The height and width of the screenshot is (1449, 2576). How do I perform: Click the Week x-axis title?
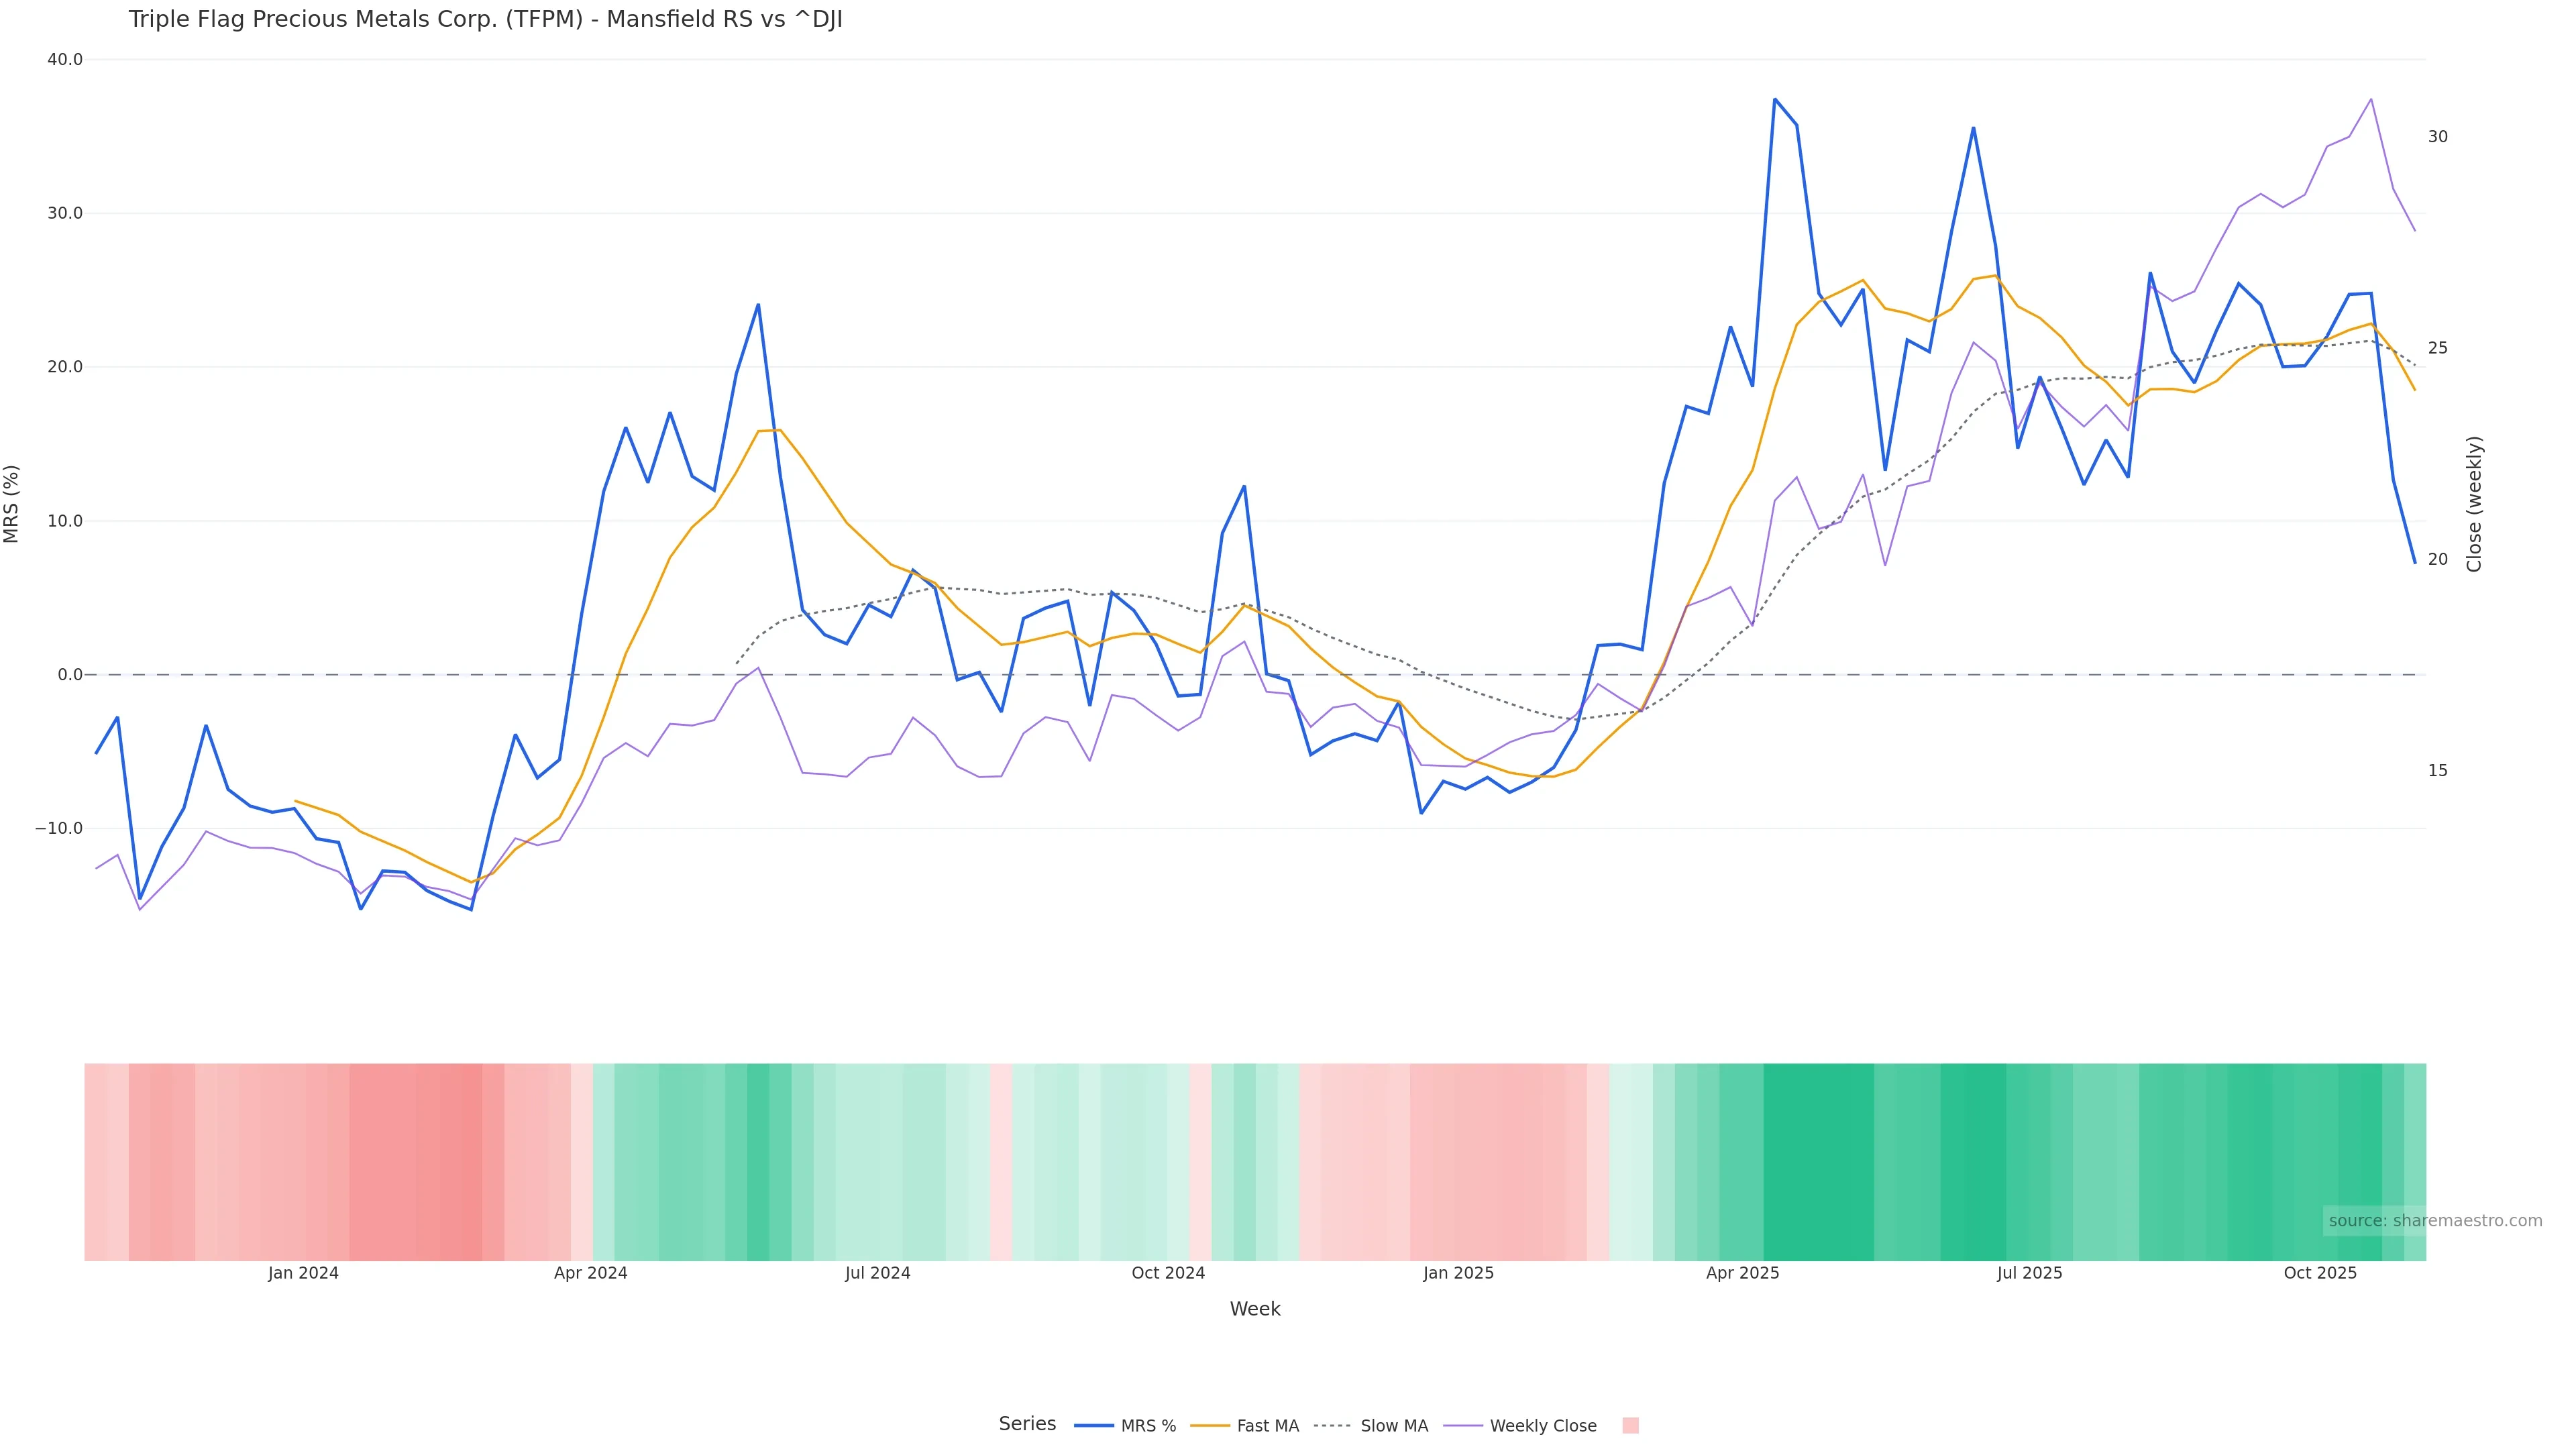(1254, 1309)
